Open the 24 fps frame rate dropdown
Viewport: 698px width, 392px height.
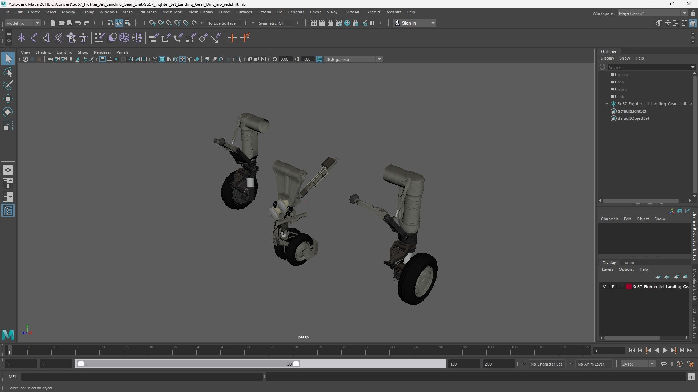pyautogui.click(x=638, y=364)
